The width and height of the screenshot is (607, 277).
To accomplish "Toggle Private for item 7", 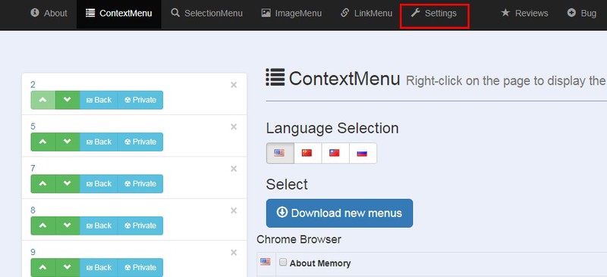I will click(x=140, y=184).
